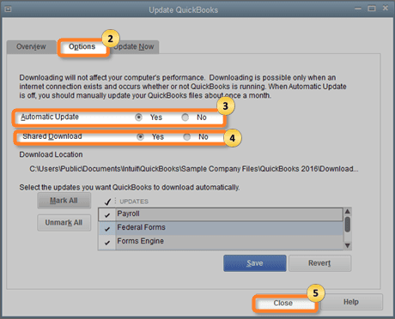Click the UPDATES column header
This screenshot has width=395, height=319.
pyautogui.click(x=134, y=202)
